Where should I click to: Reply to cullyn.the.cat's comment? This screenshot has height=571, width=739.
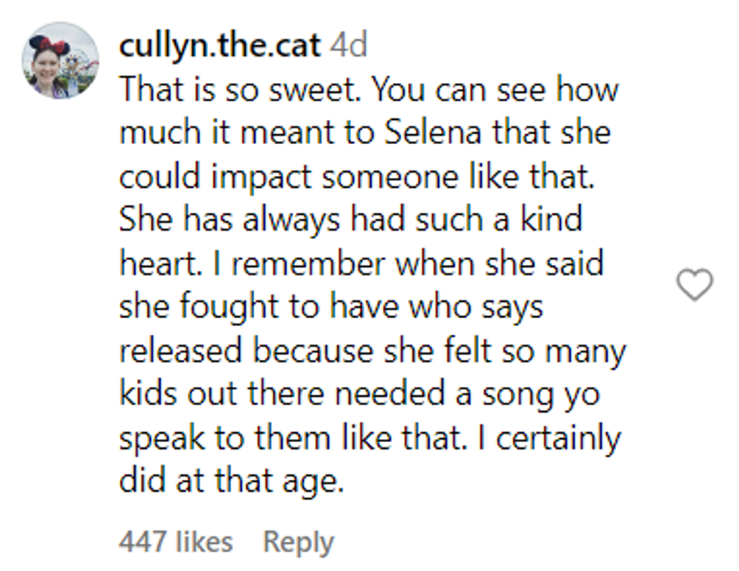[x=297, y=542]
